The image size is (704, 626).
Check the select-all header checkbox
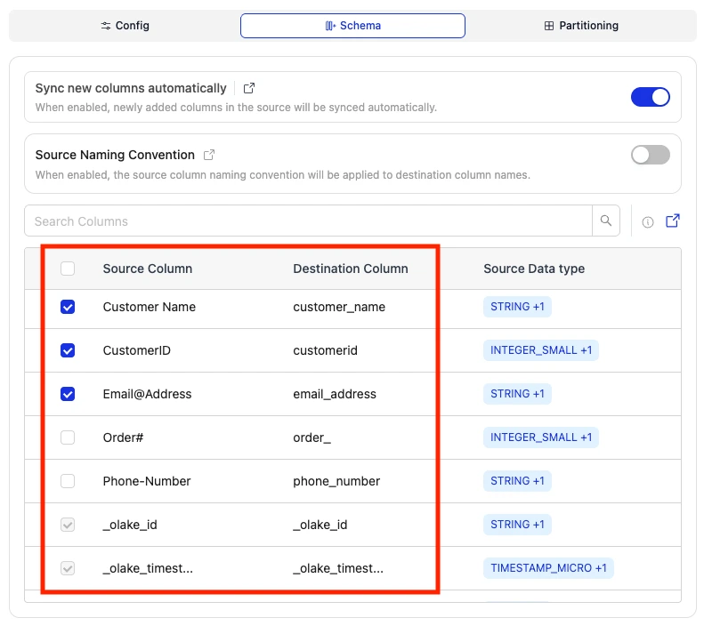point(68,269)
